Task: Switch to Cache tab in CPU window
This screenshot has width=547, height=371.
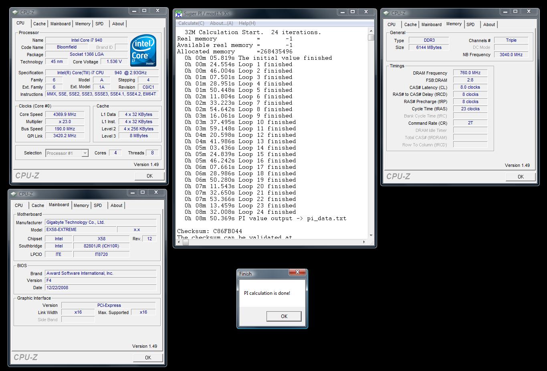Action: tap(39, 24)
